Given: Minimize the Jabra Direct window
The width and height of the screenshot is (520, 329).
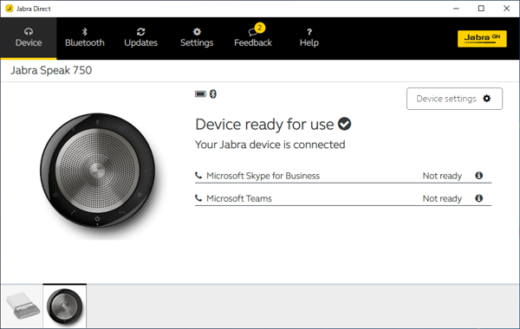Looking at the screenshot, I should [457, 9].
